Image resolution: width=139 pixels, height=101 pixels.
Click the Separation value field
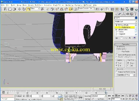pyautogui.click(x=129, y=75)
